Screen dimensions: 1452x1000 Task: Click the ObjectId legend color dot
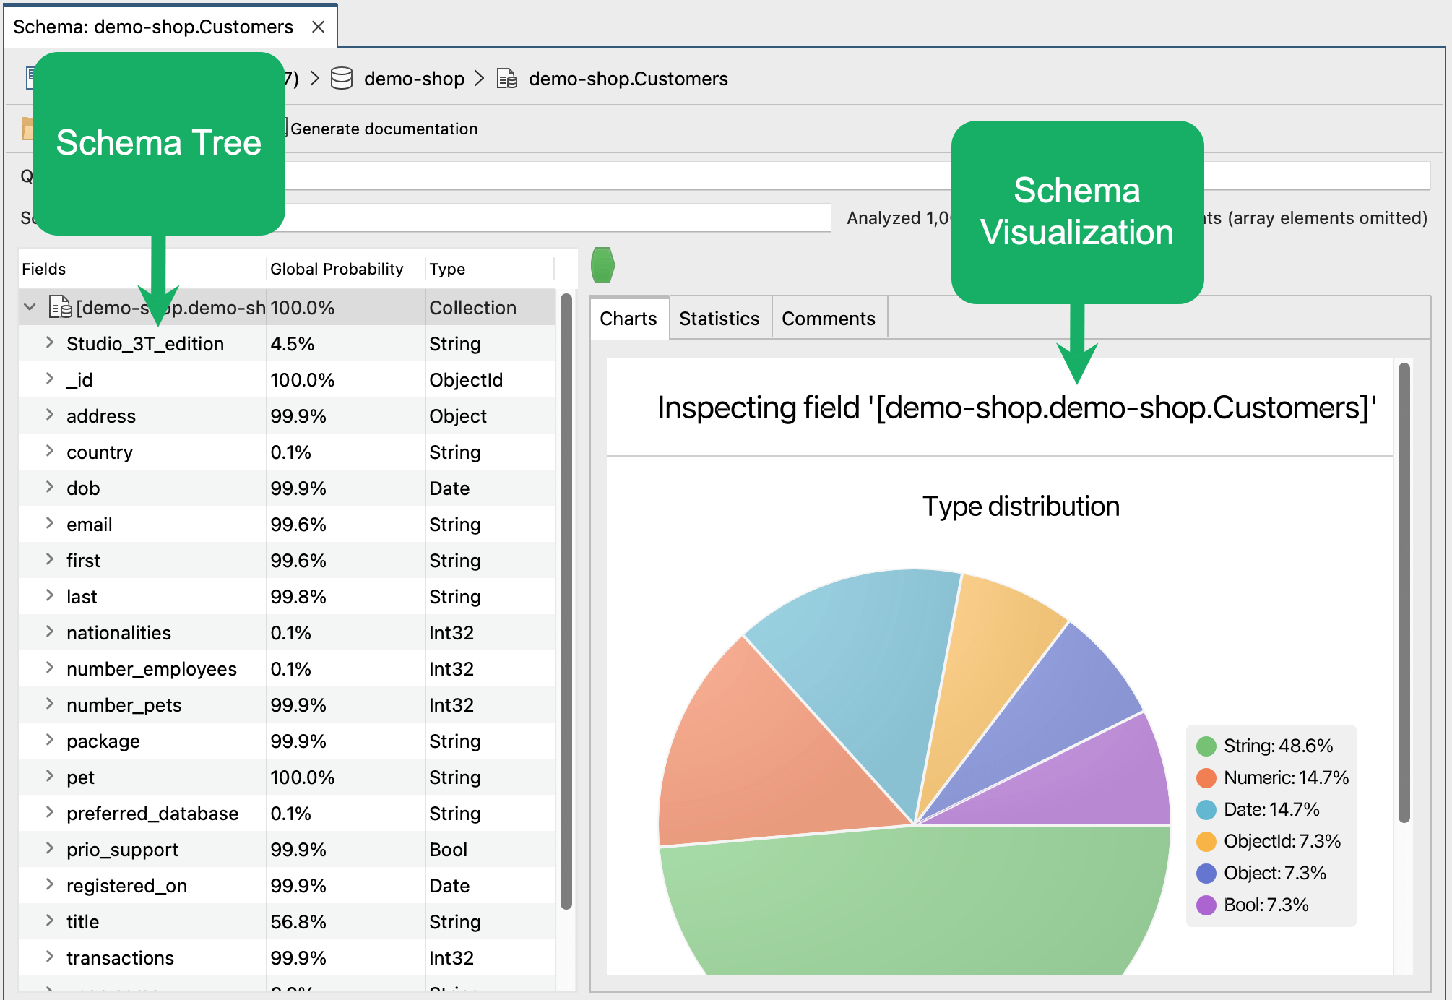(1206, 842)
